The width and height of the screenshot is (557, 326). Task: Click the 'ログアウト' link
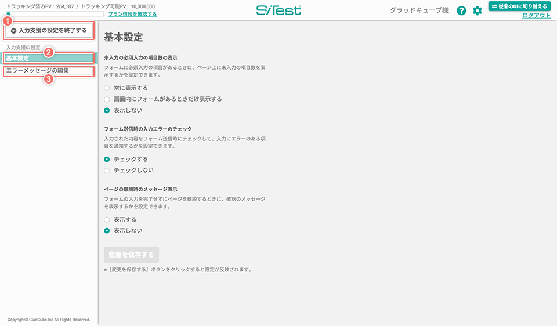(x=536, y=16)
